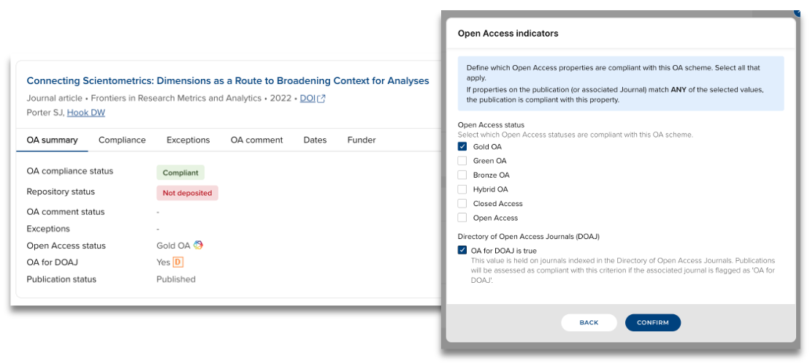The height and width of the screenshot is (364, 810).
Task: Toggle the Open Access checkbox
Action: point(462,218)
